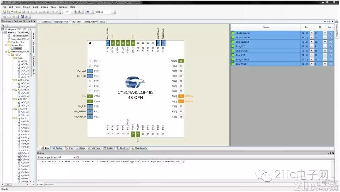Close the Workspace Explorer panel
The width and height of the screenshot is (340, 192).
pyautogui.click(x=34, y=21)
